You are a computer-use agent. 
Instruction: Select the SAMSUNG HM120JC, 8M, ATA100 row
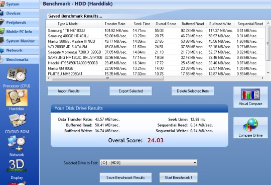[156, 57]
